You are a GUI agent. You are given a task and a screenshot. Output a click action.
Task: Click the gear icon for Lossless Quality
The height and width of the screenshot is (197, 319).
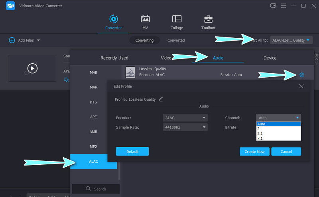click(302, 75)
